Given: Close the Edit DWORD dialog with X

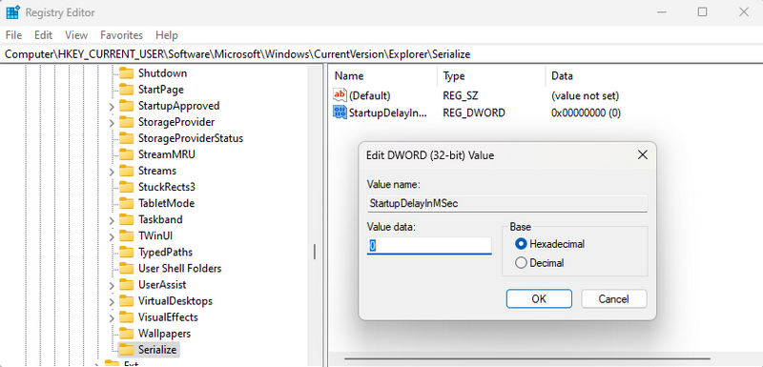Looking at the screenshot, I should (642, 155).
